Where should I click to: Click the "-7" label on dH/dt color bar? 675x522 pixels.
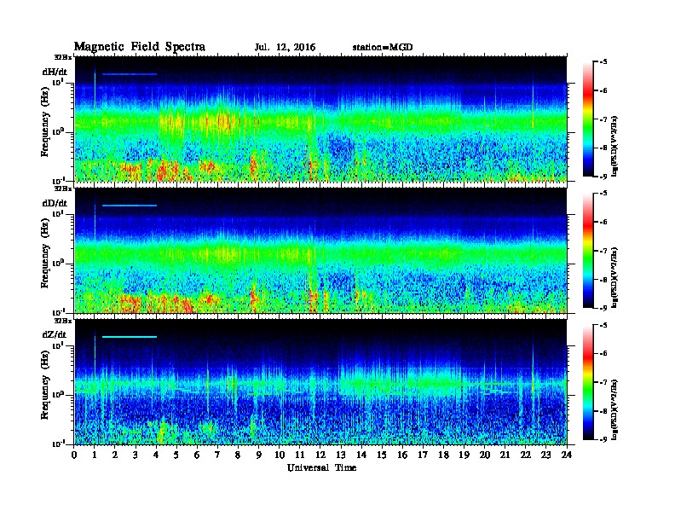603,119
